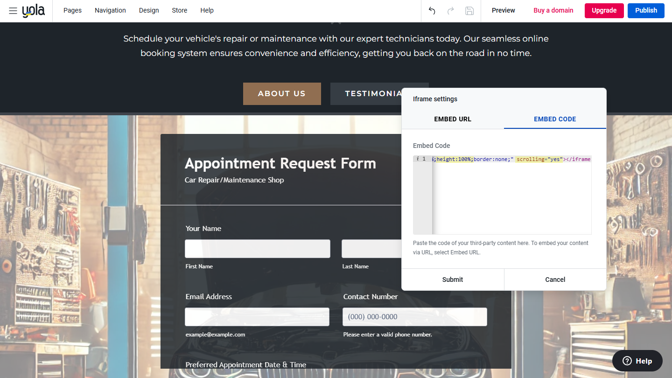Open Help via the floating question-mark bubble
Viewport: 672px width, 378px height.
click(637, 360)
